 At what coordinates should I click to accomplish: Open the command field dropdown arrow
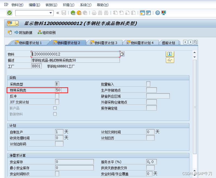pyautogui.click(x=51, y=13)
